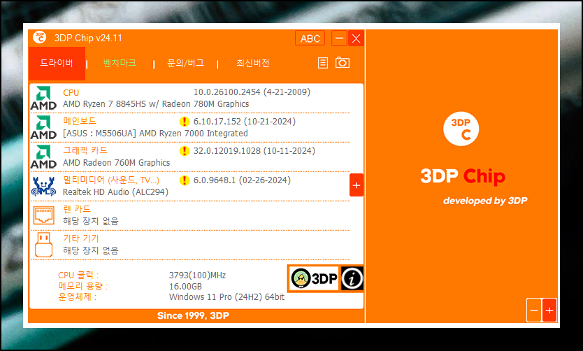Open the 문의/버그 tab
Viewport: 583px width, 351px height.
[185, 63]
